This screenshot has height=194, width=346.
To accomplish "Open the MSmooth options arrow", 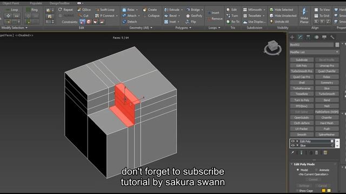I will pos(264,10).
